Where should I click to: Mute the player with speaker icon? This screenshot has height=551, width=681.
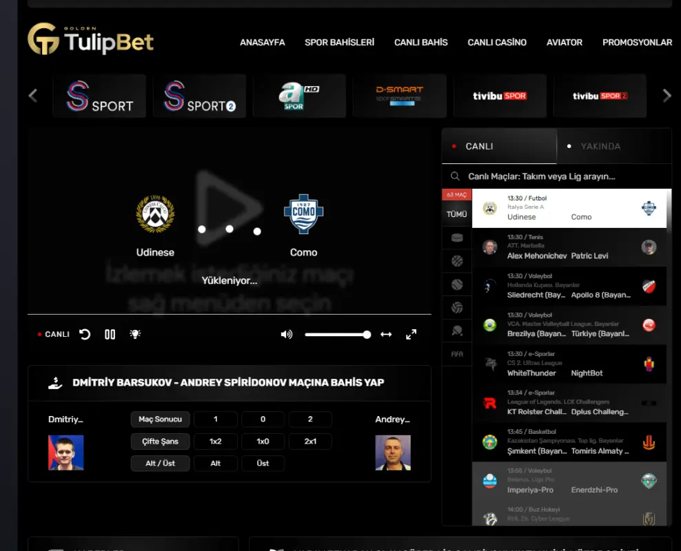click(x=287, y=334)
